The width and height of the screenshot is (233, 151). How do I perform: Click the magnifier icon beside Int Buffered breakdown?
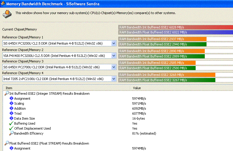[6, 94]
